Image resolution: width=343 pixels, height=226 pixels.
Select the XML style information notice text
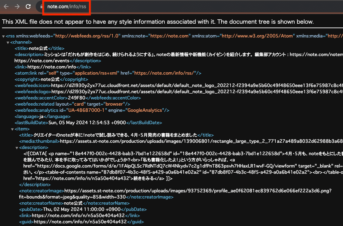tap(158, 22)
